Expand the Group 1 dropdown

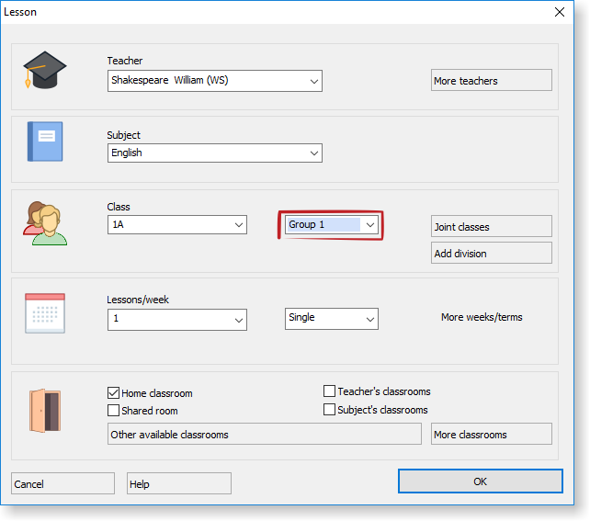369,225
